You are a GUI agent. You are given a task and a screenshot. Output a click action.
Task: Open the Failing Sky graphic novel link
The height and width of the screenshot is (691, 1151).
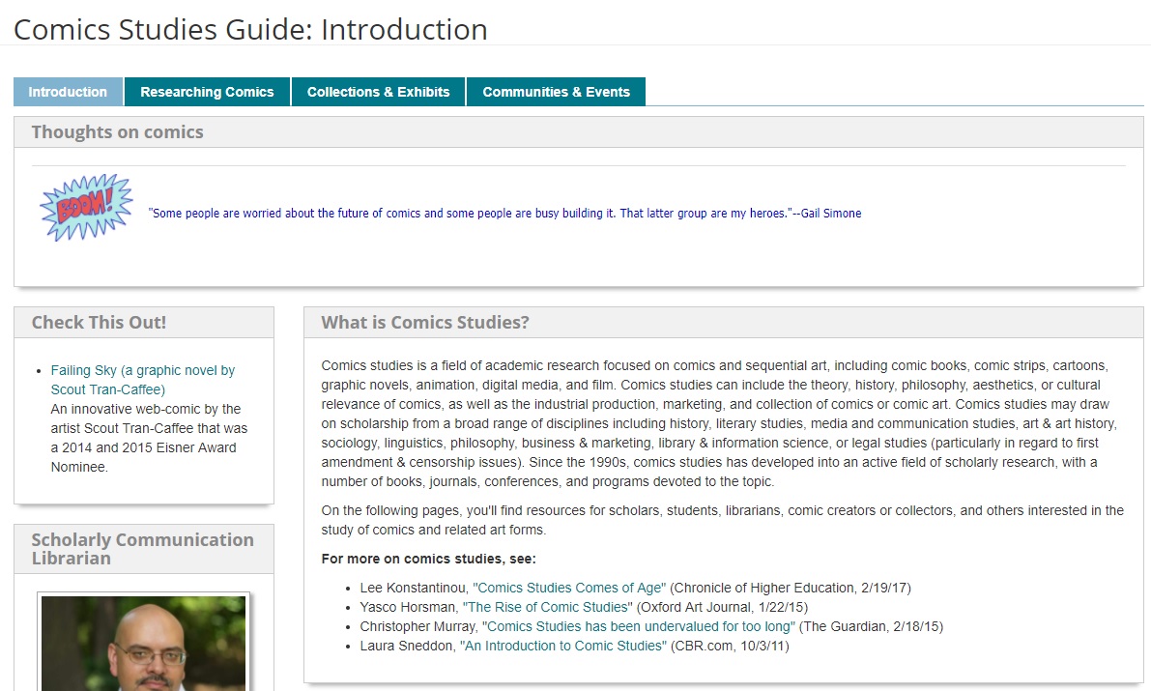point(142,379)
